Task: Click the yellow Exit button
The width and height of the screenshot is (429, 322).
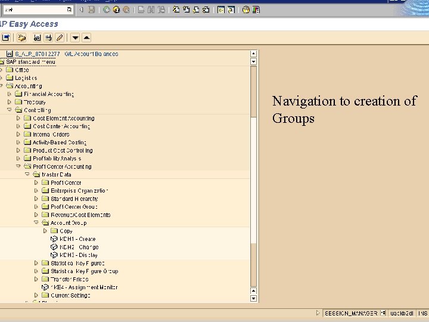Action: coord(116,10)
